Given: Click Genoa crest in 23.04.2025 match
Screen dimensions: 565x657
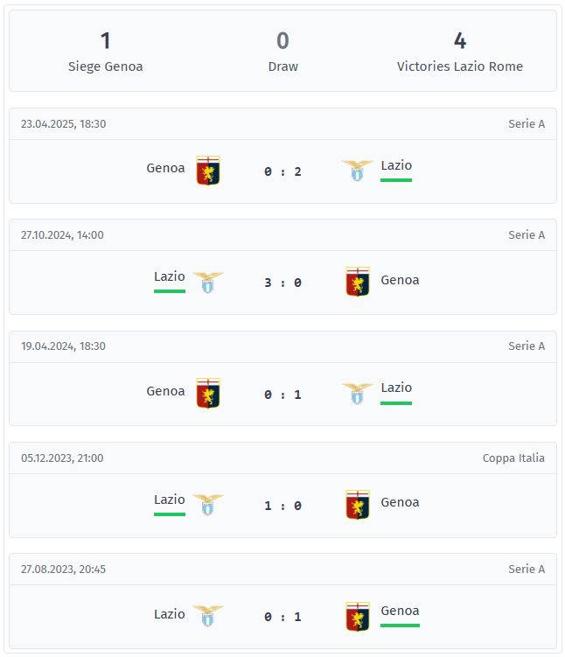Looking at the screenshot, I should coord(208,171).
